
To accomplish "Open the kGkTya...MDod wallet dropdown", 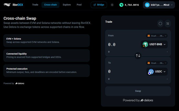I will click(159, 5).
